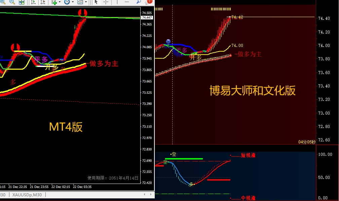The image size is (339, 201).
Task: Click the blue S marker on right chart
Action: pos(168,41)
